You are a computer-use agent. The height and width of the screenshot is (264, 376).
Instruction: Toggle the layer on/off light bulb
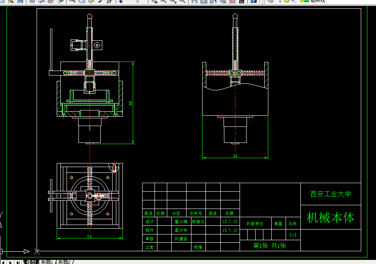click(280, 1)
